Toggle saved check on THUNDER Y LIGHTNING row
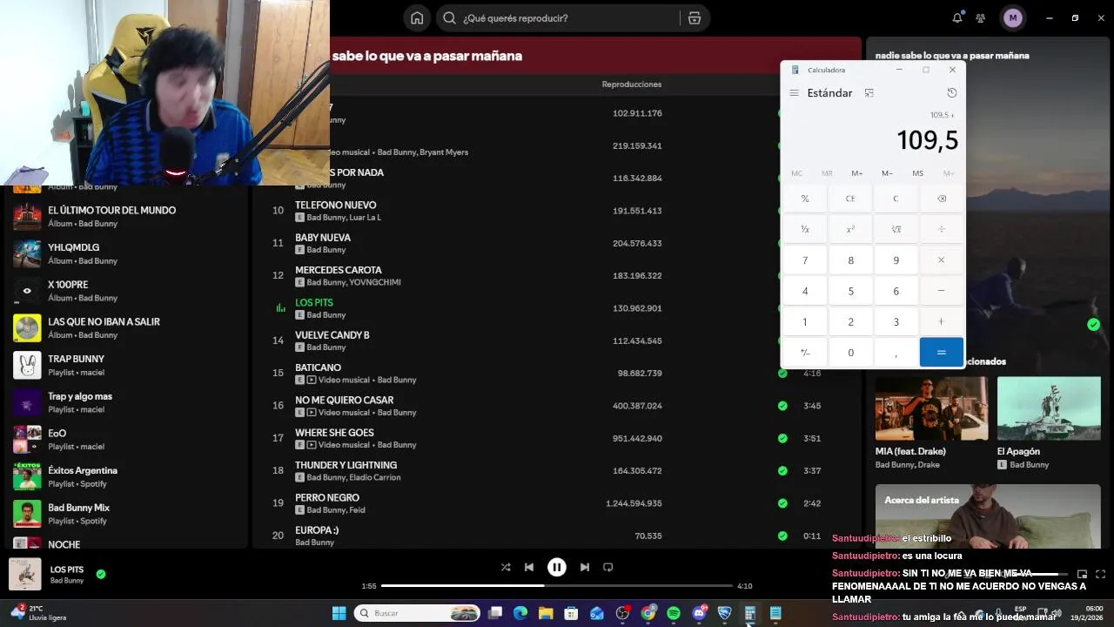The width and height of the screenshot is (1114, 627). 782,470
